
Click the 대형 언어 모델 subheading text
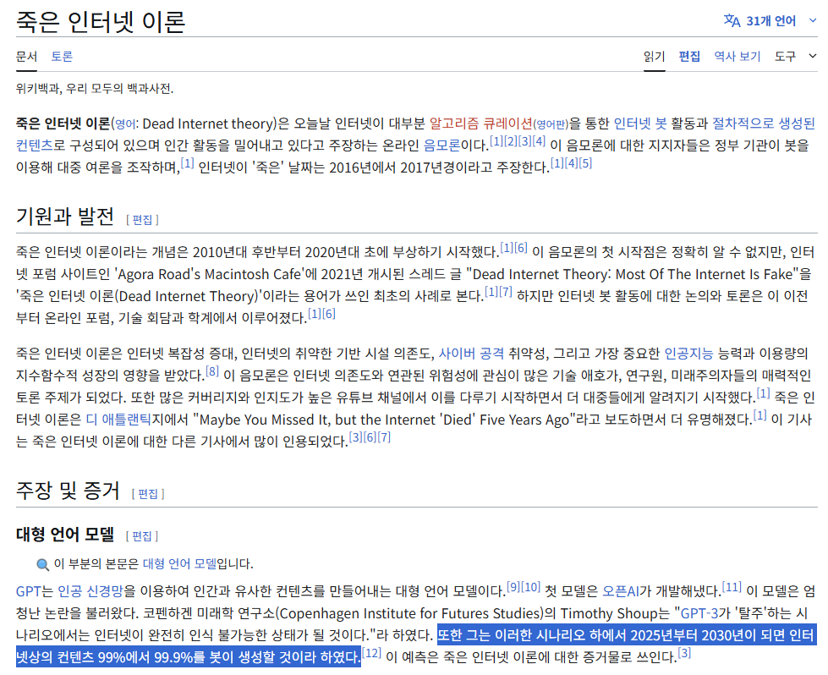65,534
